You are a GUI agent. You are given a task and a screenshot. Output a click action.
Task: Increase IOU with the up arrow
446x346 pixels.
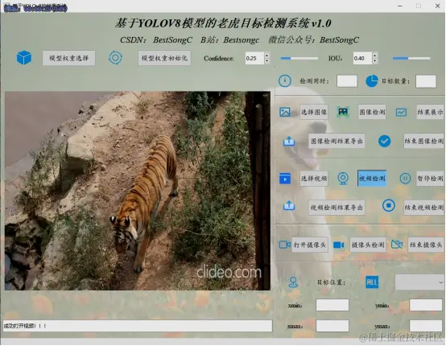point(374,56)
